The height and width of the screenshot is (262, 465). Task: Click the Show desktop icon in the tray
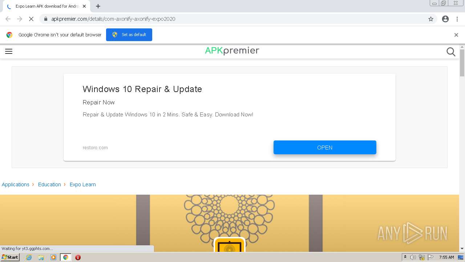point(461,257)
